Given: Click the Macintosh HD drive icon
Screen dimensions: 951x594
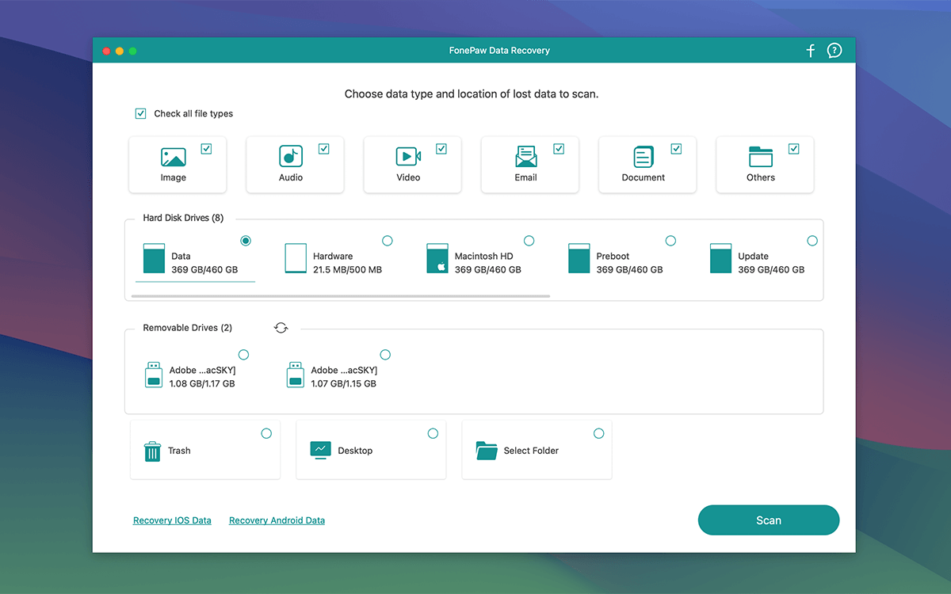Looking at the screenshot, I should click(x=437, y=258).
